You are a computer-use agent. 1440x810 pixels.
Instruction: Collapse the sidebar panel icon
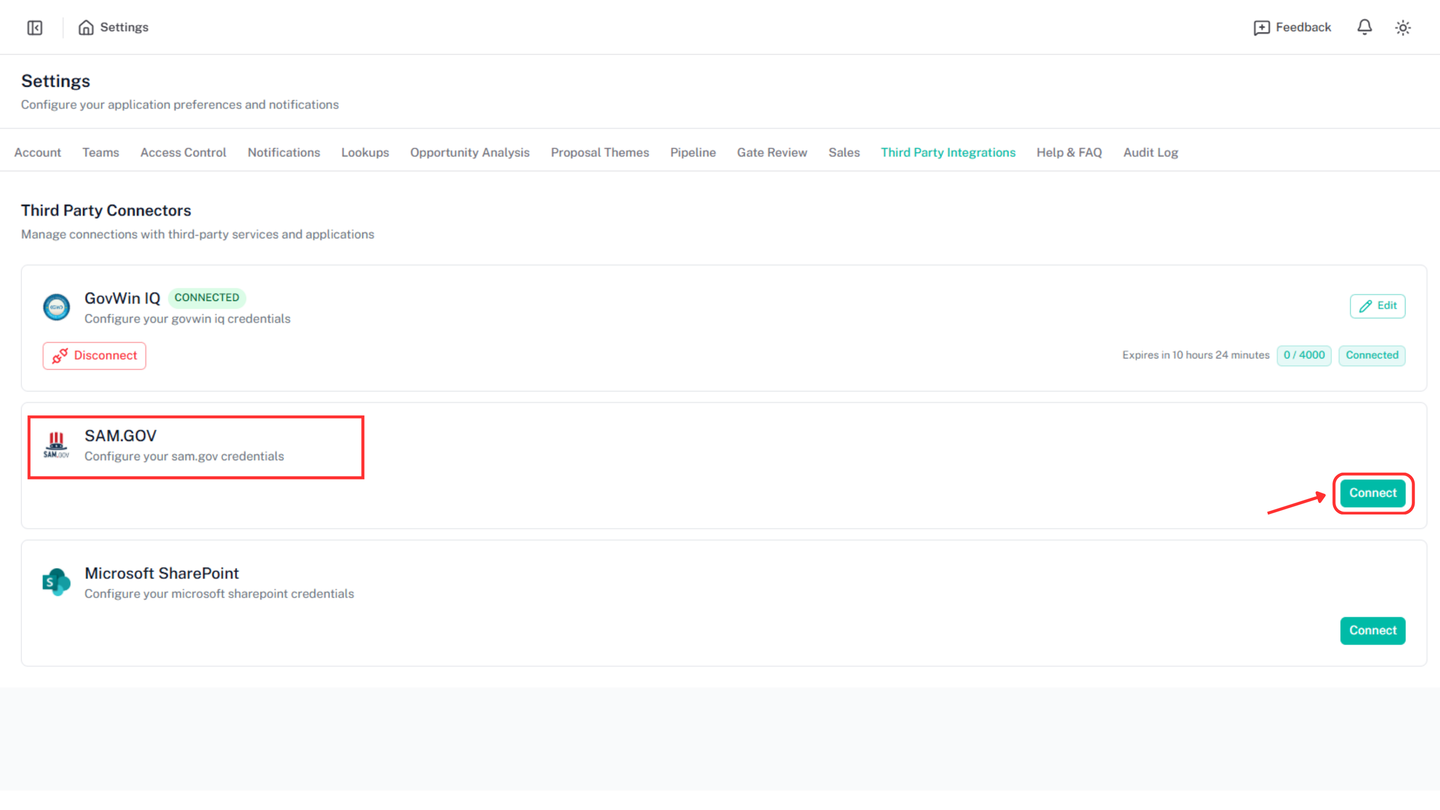click(x=35, y=27)
